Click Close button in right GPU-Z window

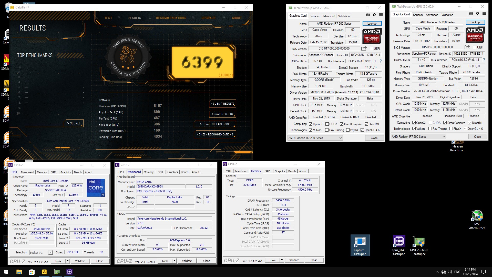click(x=477, y=137)
